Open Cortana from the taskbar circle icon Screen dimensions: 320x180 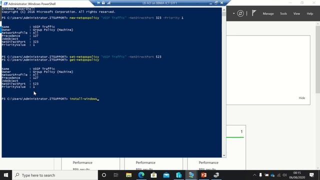coord(104,175)
